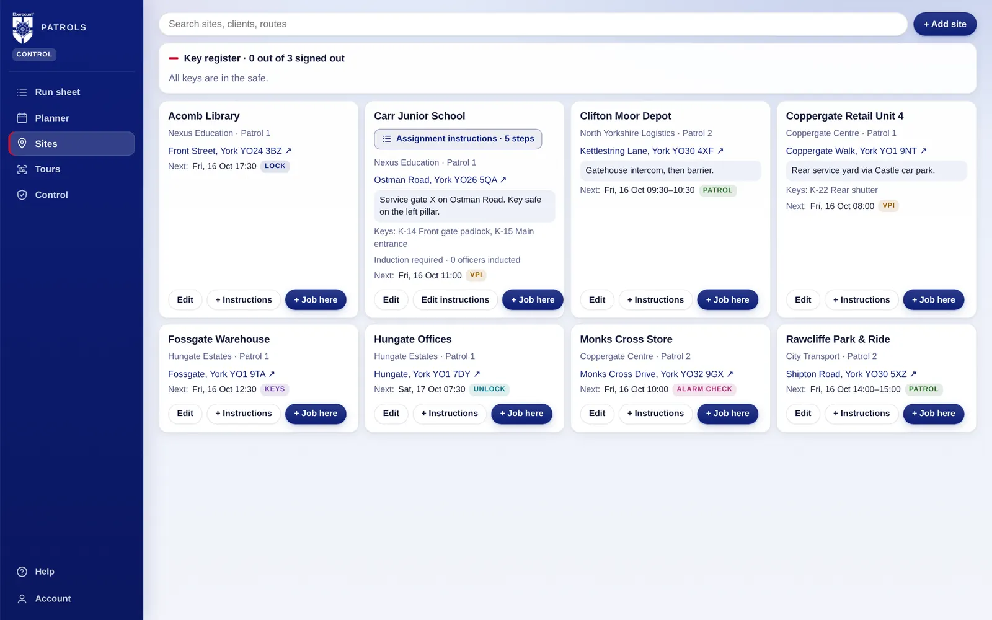Add a job at Rawcliffe Park & Ride
The width and height of the screenshot is (992, 620).
933,414
